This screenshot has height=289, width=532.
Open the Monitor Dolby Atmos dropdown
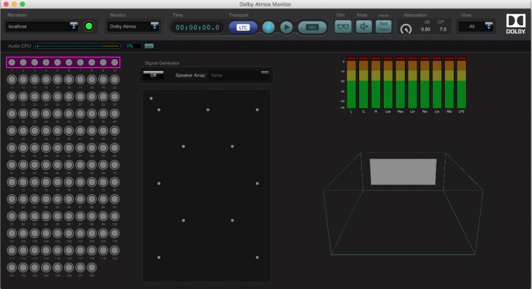[x=133, y=27]
